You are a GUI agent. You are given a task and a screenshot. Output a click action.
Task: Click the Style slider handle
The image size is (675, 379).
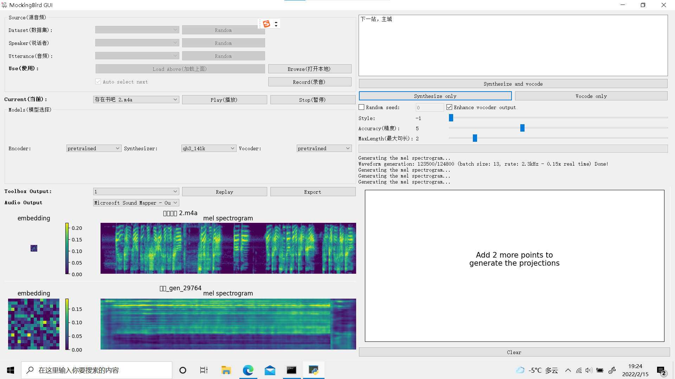pos(451,118)
